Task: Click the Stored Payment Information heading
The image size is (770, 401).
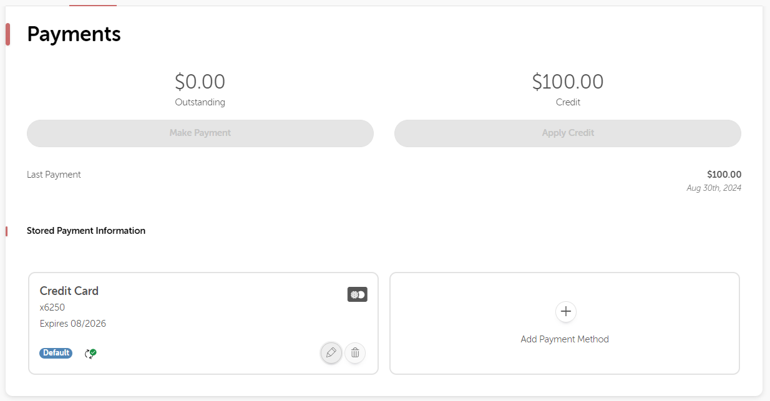Action: pyautogui.click(x=86, y=231)
